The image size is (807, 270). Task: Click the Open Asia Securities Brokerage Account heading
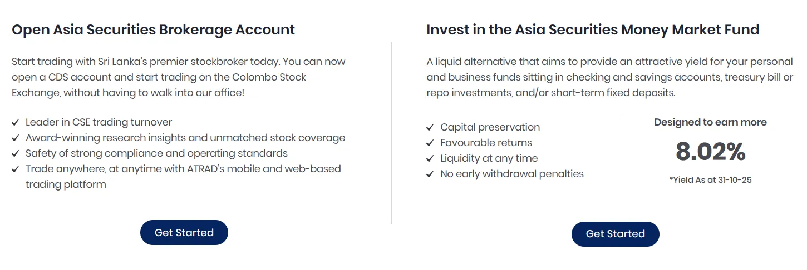pyautogui.click(x=153, y=29)
